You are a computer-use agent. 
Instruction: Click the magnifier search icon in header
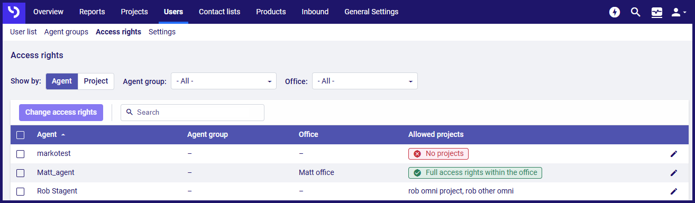pyautogui.click(x=636, y=12)
